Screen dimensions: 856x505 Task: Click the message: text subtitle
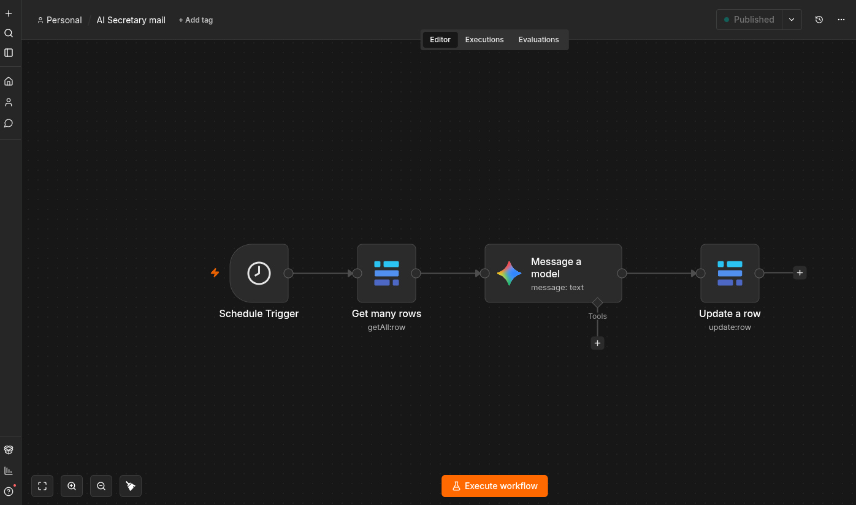coord(557,288)
